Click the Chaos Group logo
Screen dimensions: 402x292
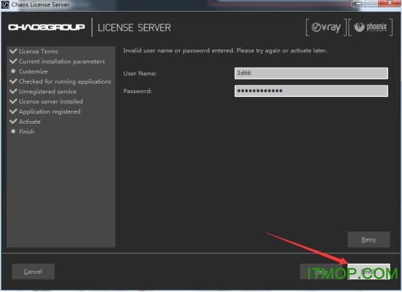pos(47,27)
